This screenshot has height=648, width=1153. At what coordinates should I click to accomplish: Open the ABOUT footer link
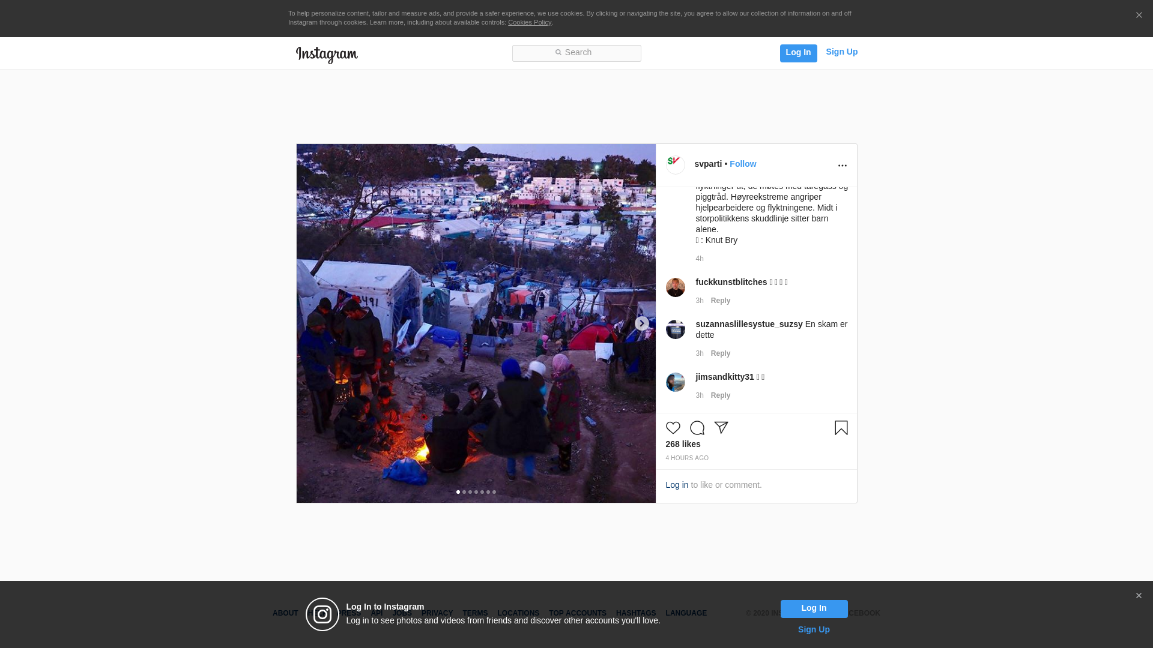pos(285,613)
